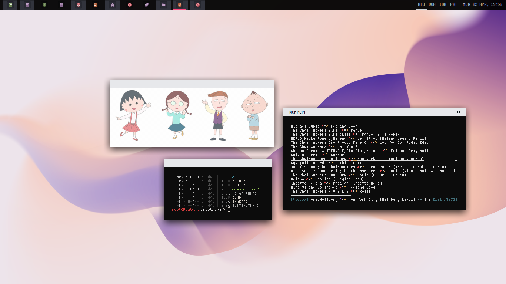Click the boy in purple vest
The width and height of the screenshot is (506, 284).
(216, 116)
